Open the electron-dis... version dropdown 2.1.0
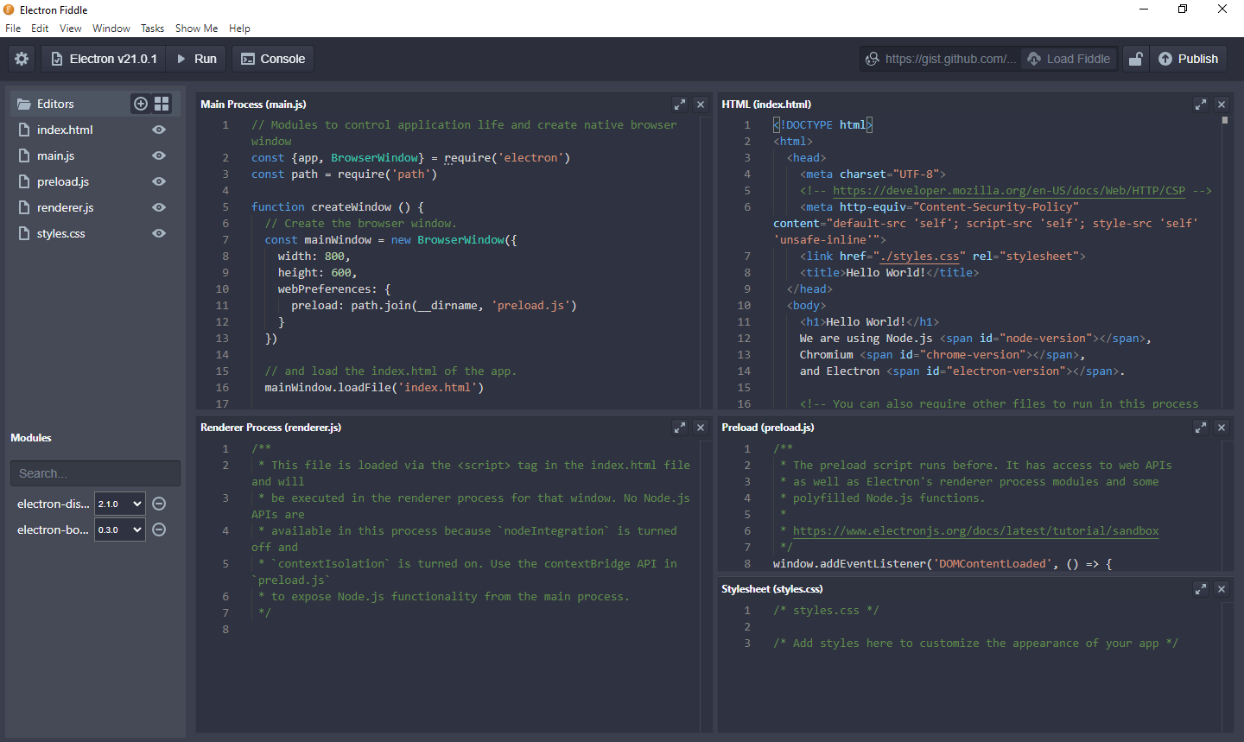 (119, 504)
